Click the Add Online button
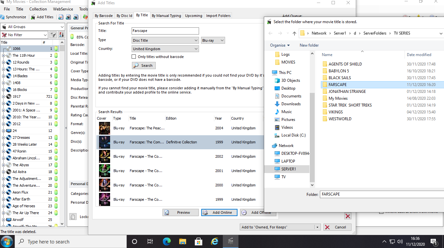Image resolution: width=444 pixels, height=248 pixels. pos(219,212)
